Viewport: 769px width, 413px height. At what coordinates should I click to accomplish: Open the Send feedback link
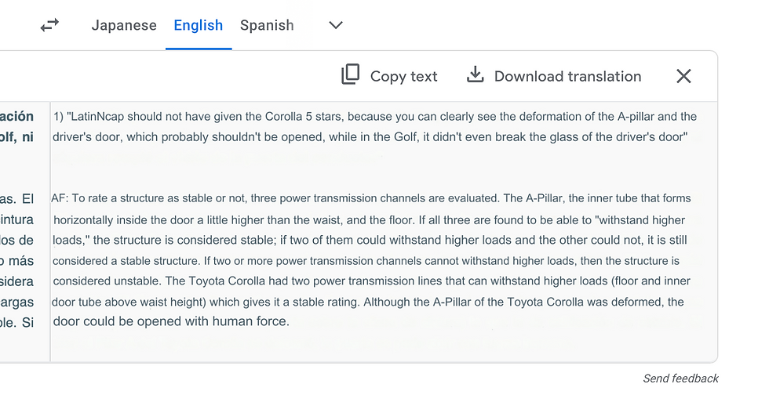point(680,379)
